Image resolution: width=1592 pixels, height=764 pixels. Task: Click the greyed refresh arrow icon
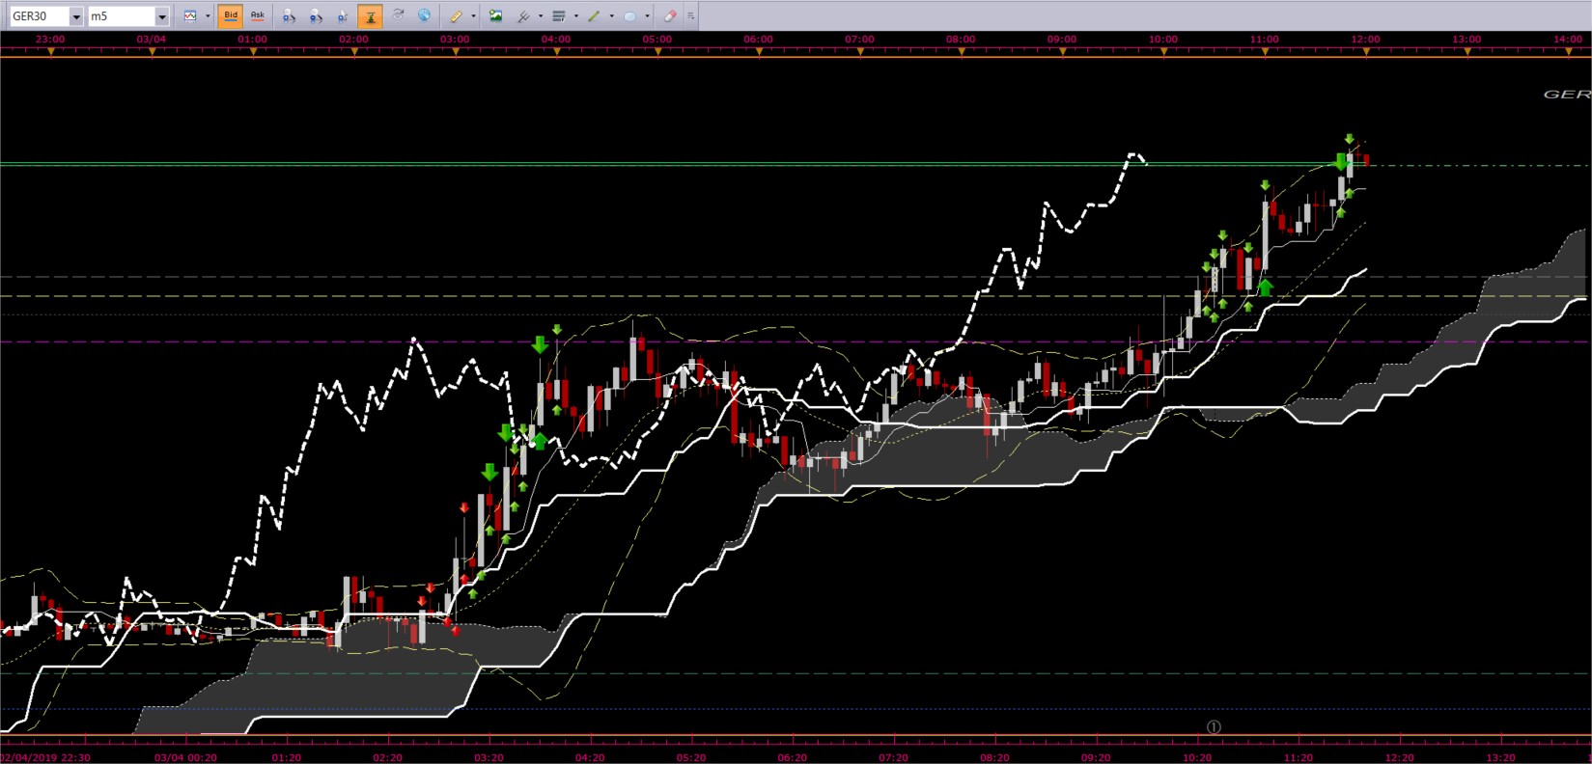(x=398, y=15)
